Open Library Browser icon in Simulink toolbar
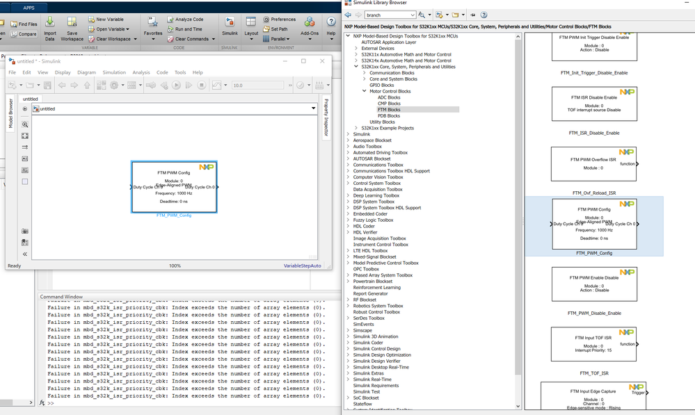This screenshot has width=695, height=415. [x=101, y=85]
